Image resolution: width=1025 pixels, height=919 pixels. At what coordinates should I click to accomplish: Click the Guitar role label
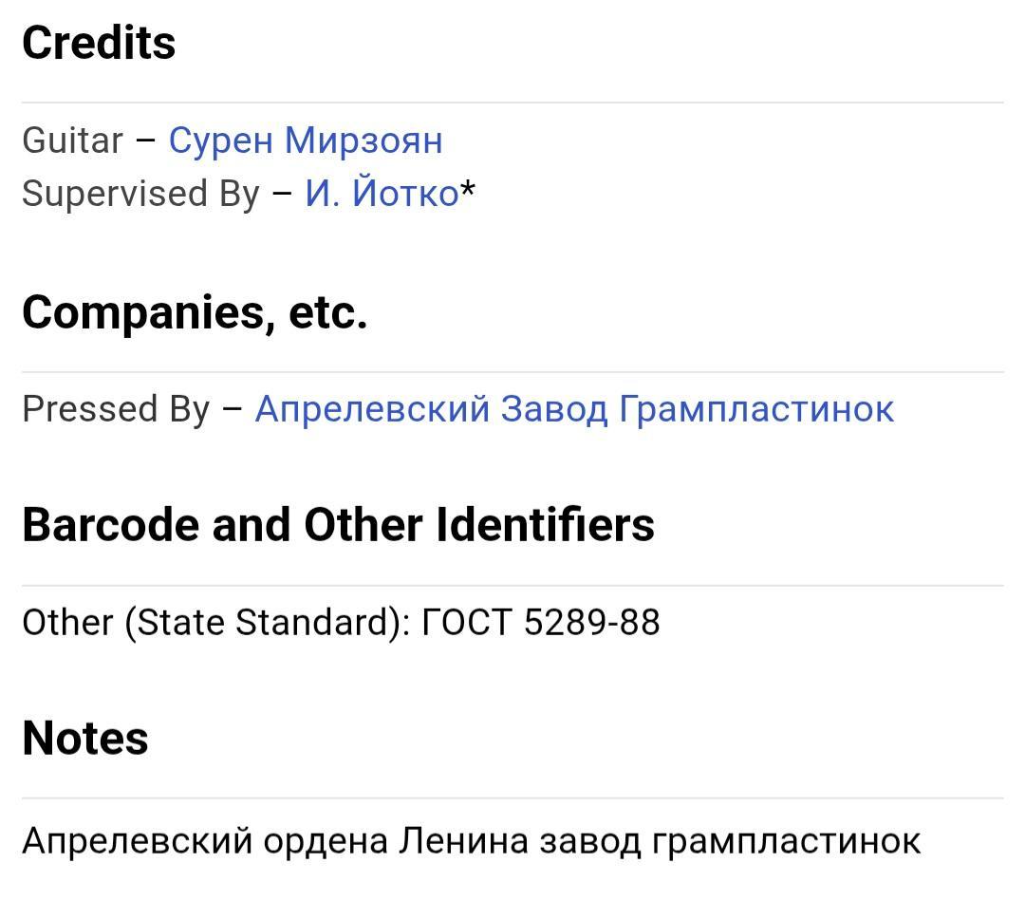[73, 141]
